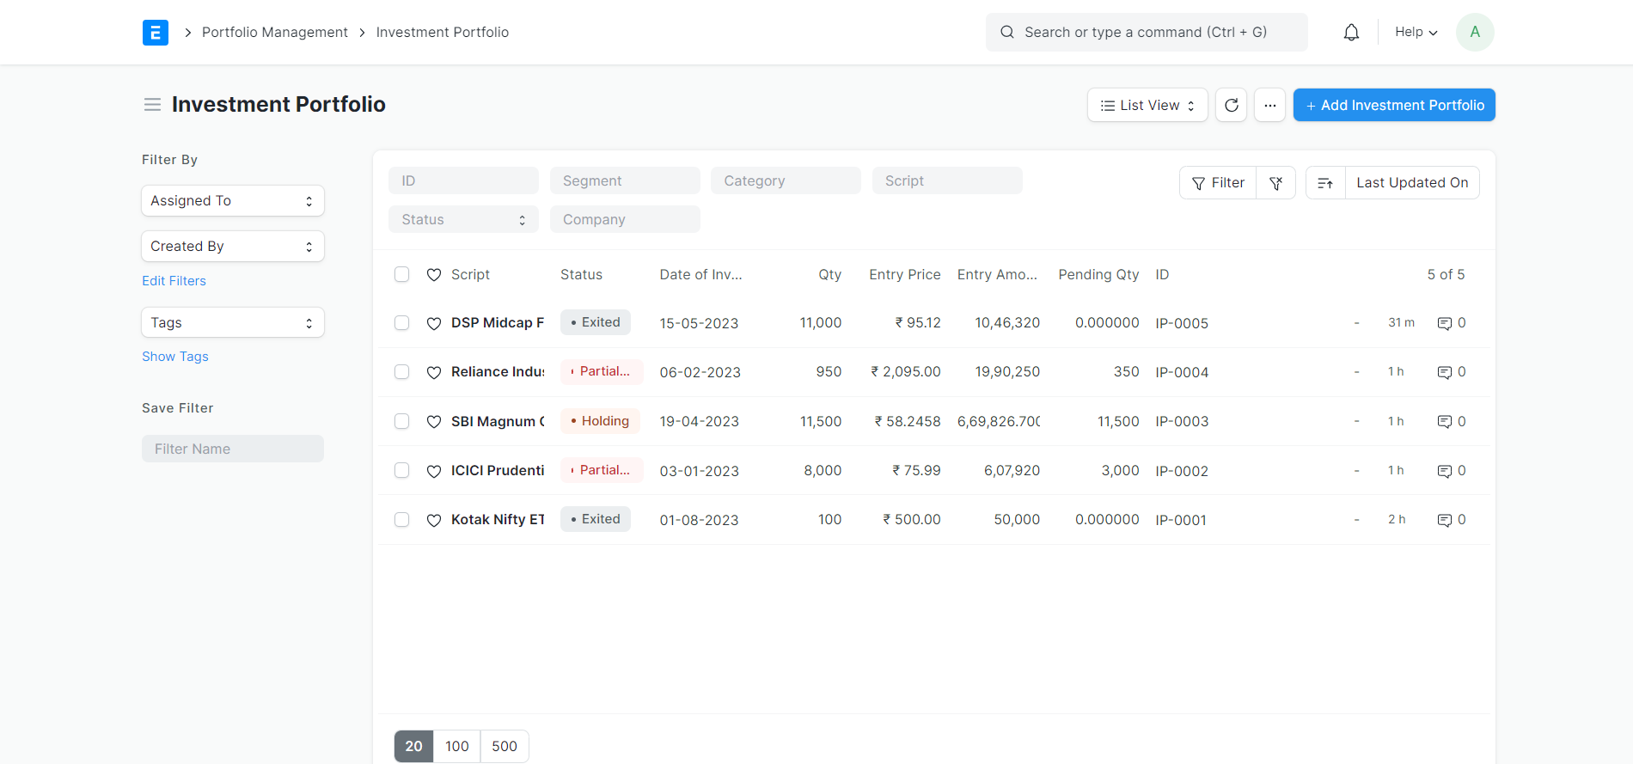Click the Company filter field
This screenshot has width=1633, height=764.
(x=625, y=219)
